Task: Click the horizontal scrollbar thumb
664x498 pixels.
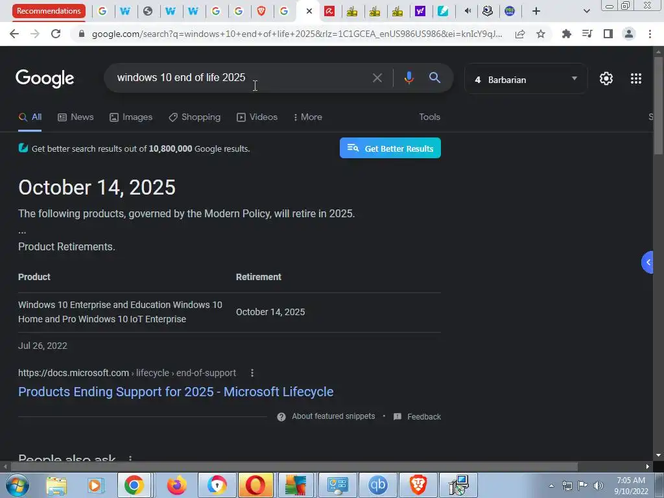Action: (x=294, y=467)
